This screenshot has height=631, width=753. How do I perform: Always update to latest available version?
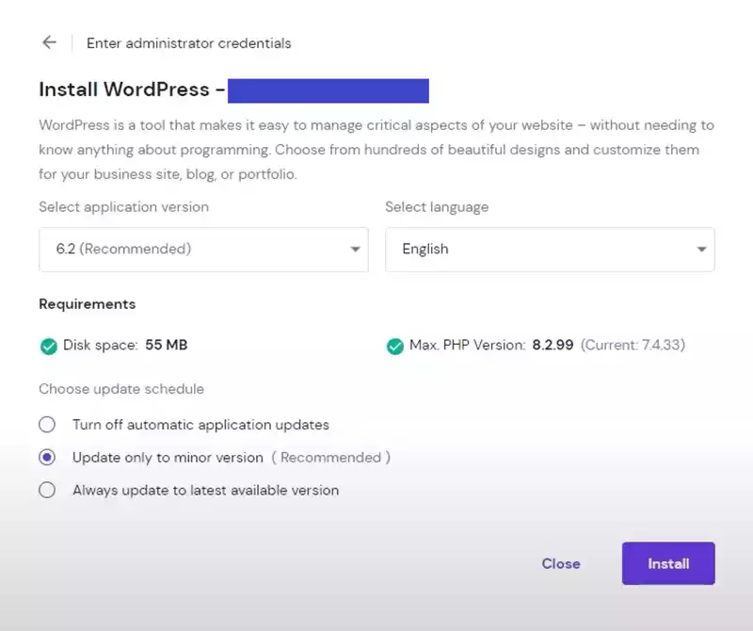pos(47,490)
